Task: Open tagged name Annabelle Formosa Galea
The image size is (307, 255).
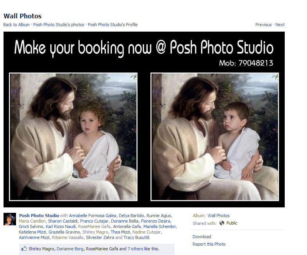Action: (93, 216)
